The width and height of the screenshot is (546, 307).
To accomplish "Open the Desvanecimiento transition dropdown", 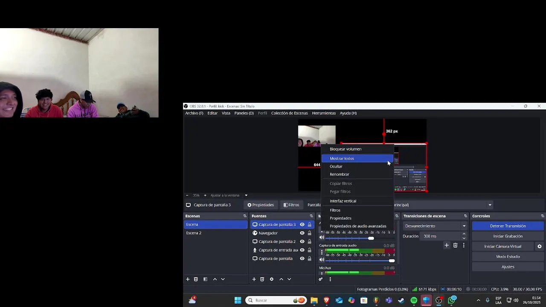I will pyautogui.click(x=435, y=226).
